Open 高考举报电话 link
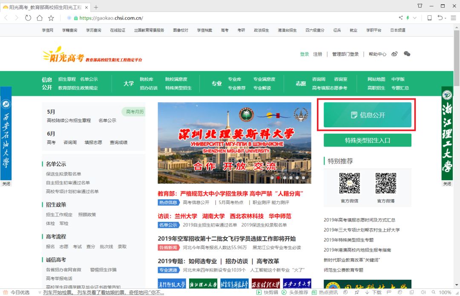460x296 pixels. (x=59, y=279)
